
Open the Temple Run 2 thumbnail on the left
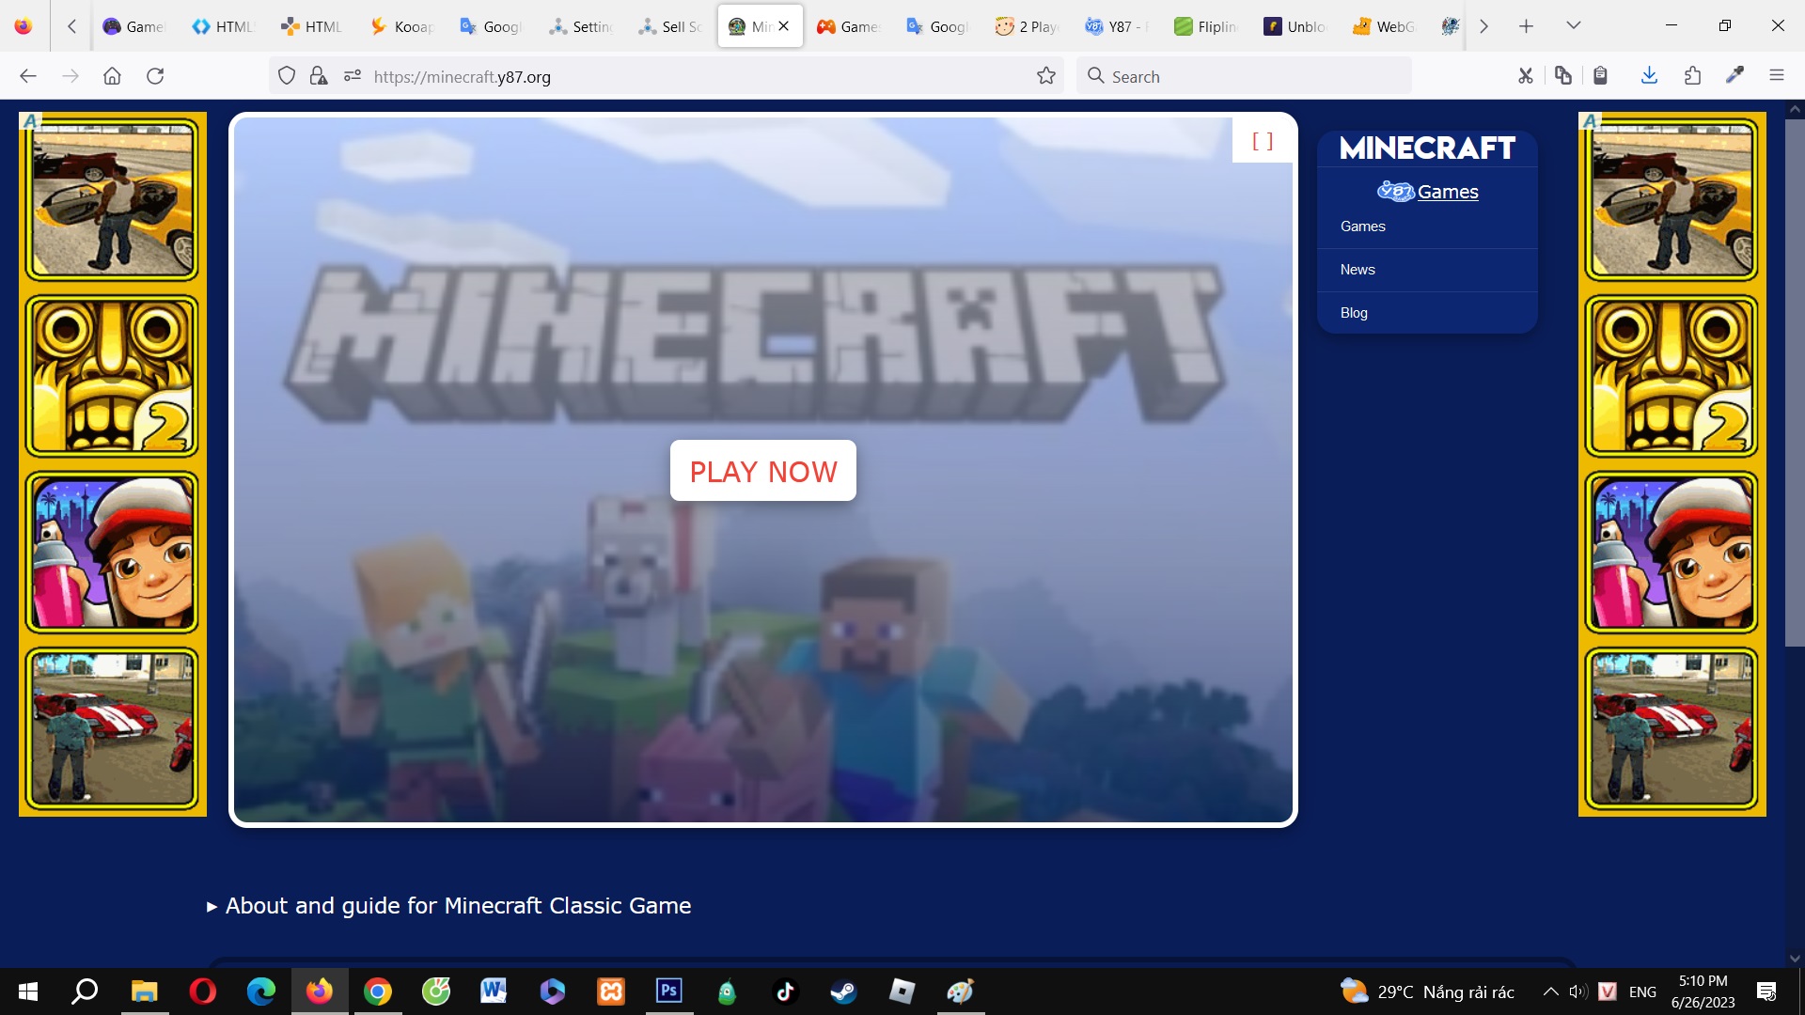click(x=112, y=376)
